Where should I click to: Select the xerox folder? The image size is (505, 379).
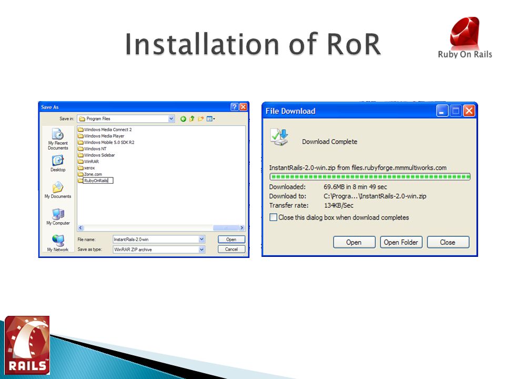87,168
